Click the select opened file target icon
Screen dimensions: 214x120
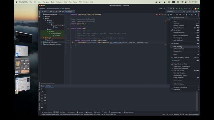click(x=51, y=12)
